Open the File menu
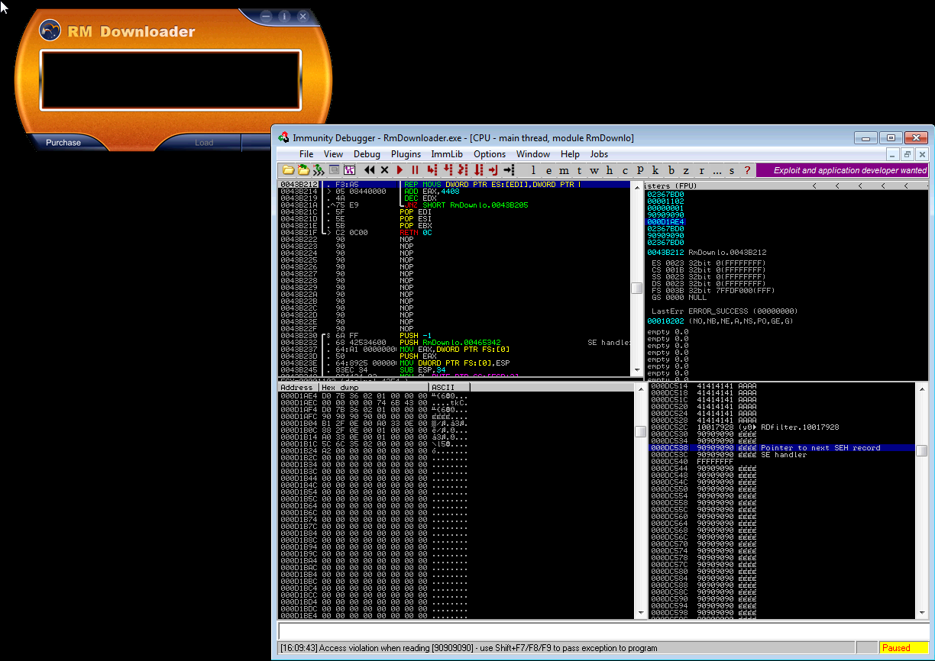 coord(306,154)
